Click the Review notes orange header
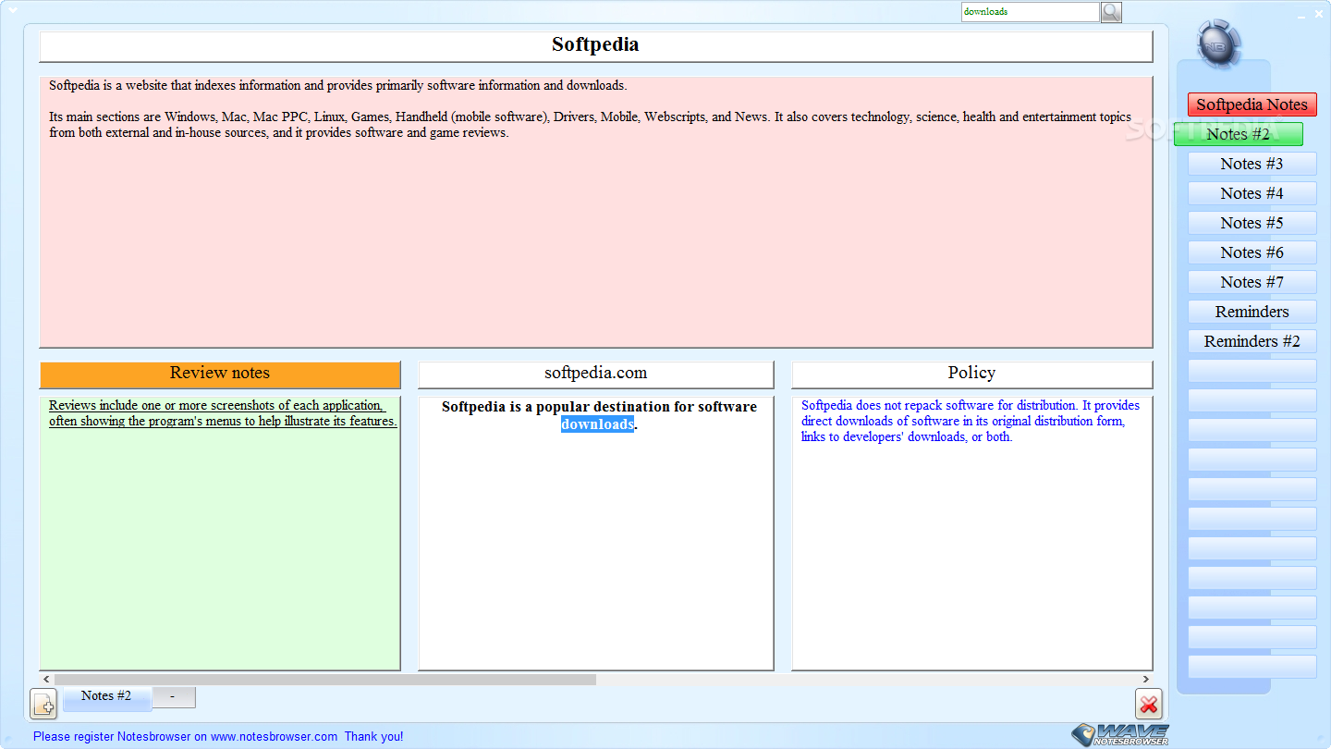This screenshot has width=1331, height=749. pos(220,374)
